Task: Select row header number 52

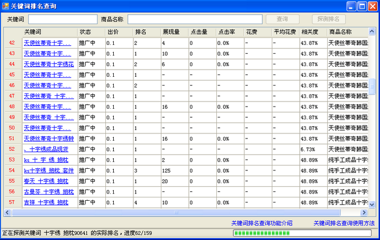Action: click(x=12, y=149)
